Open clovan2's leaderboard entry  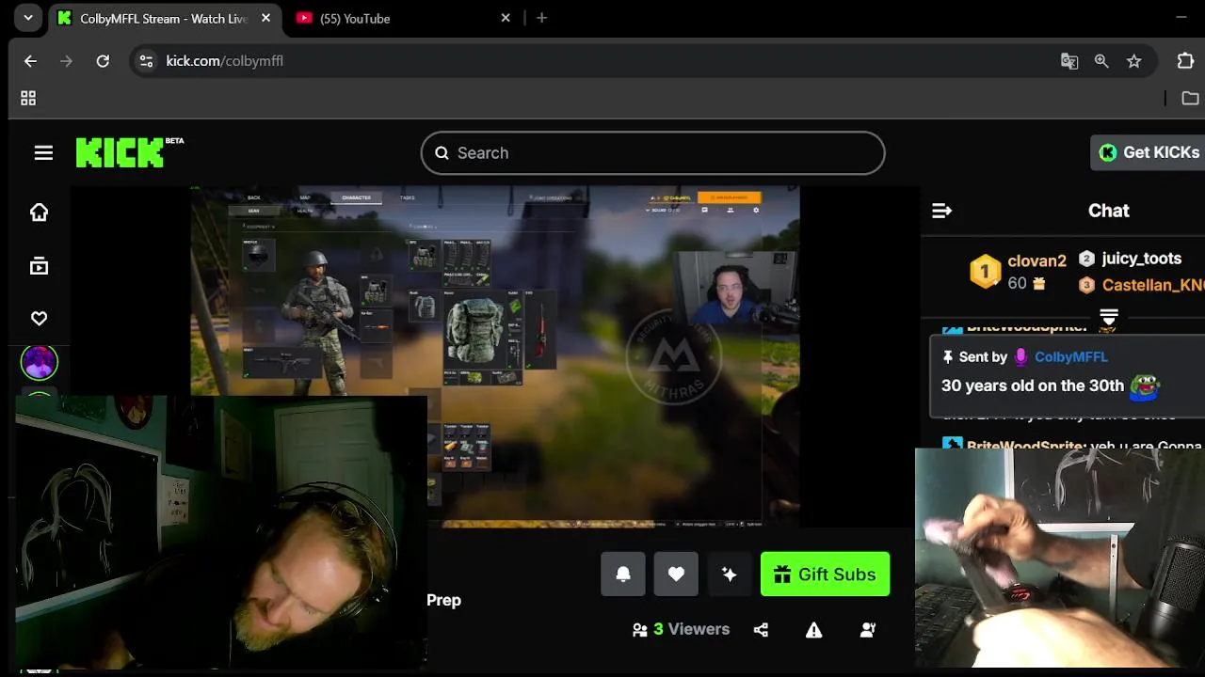coord(1020,272)
